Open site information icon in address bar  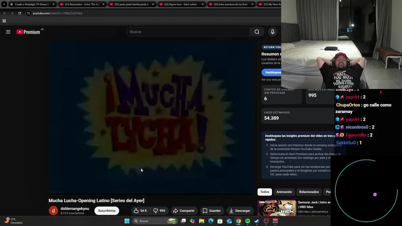coord(29,13)
